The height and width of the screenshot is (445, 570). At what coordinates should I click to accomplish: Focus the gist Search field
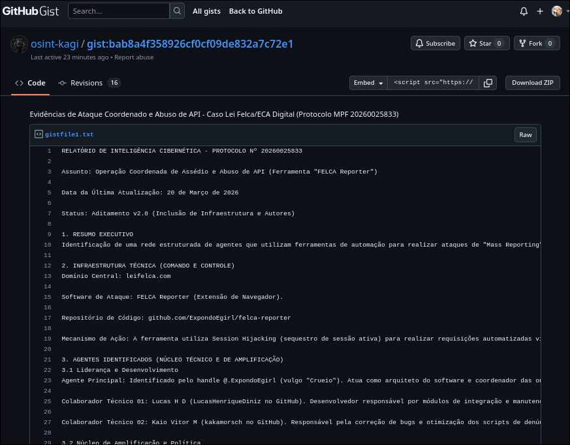(119, 11)
